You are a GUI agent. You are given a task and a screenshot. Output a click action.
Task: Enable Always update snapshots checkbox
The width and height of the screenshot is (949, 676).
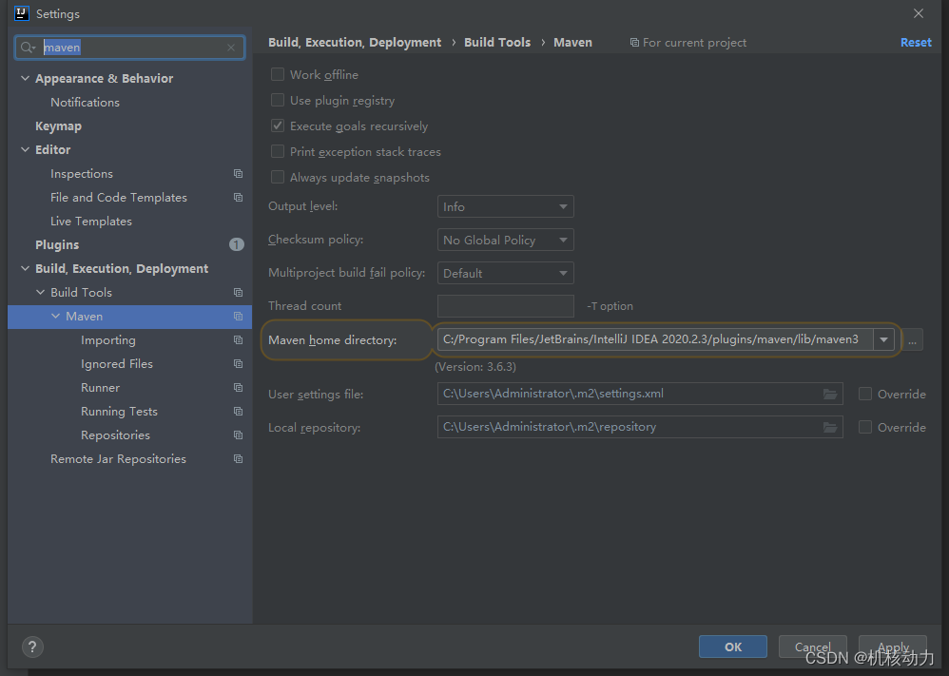278,177
